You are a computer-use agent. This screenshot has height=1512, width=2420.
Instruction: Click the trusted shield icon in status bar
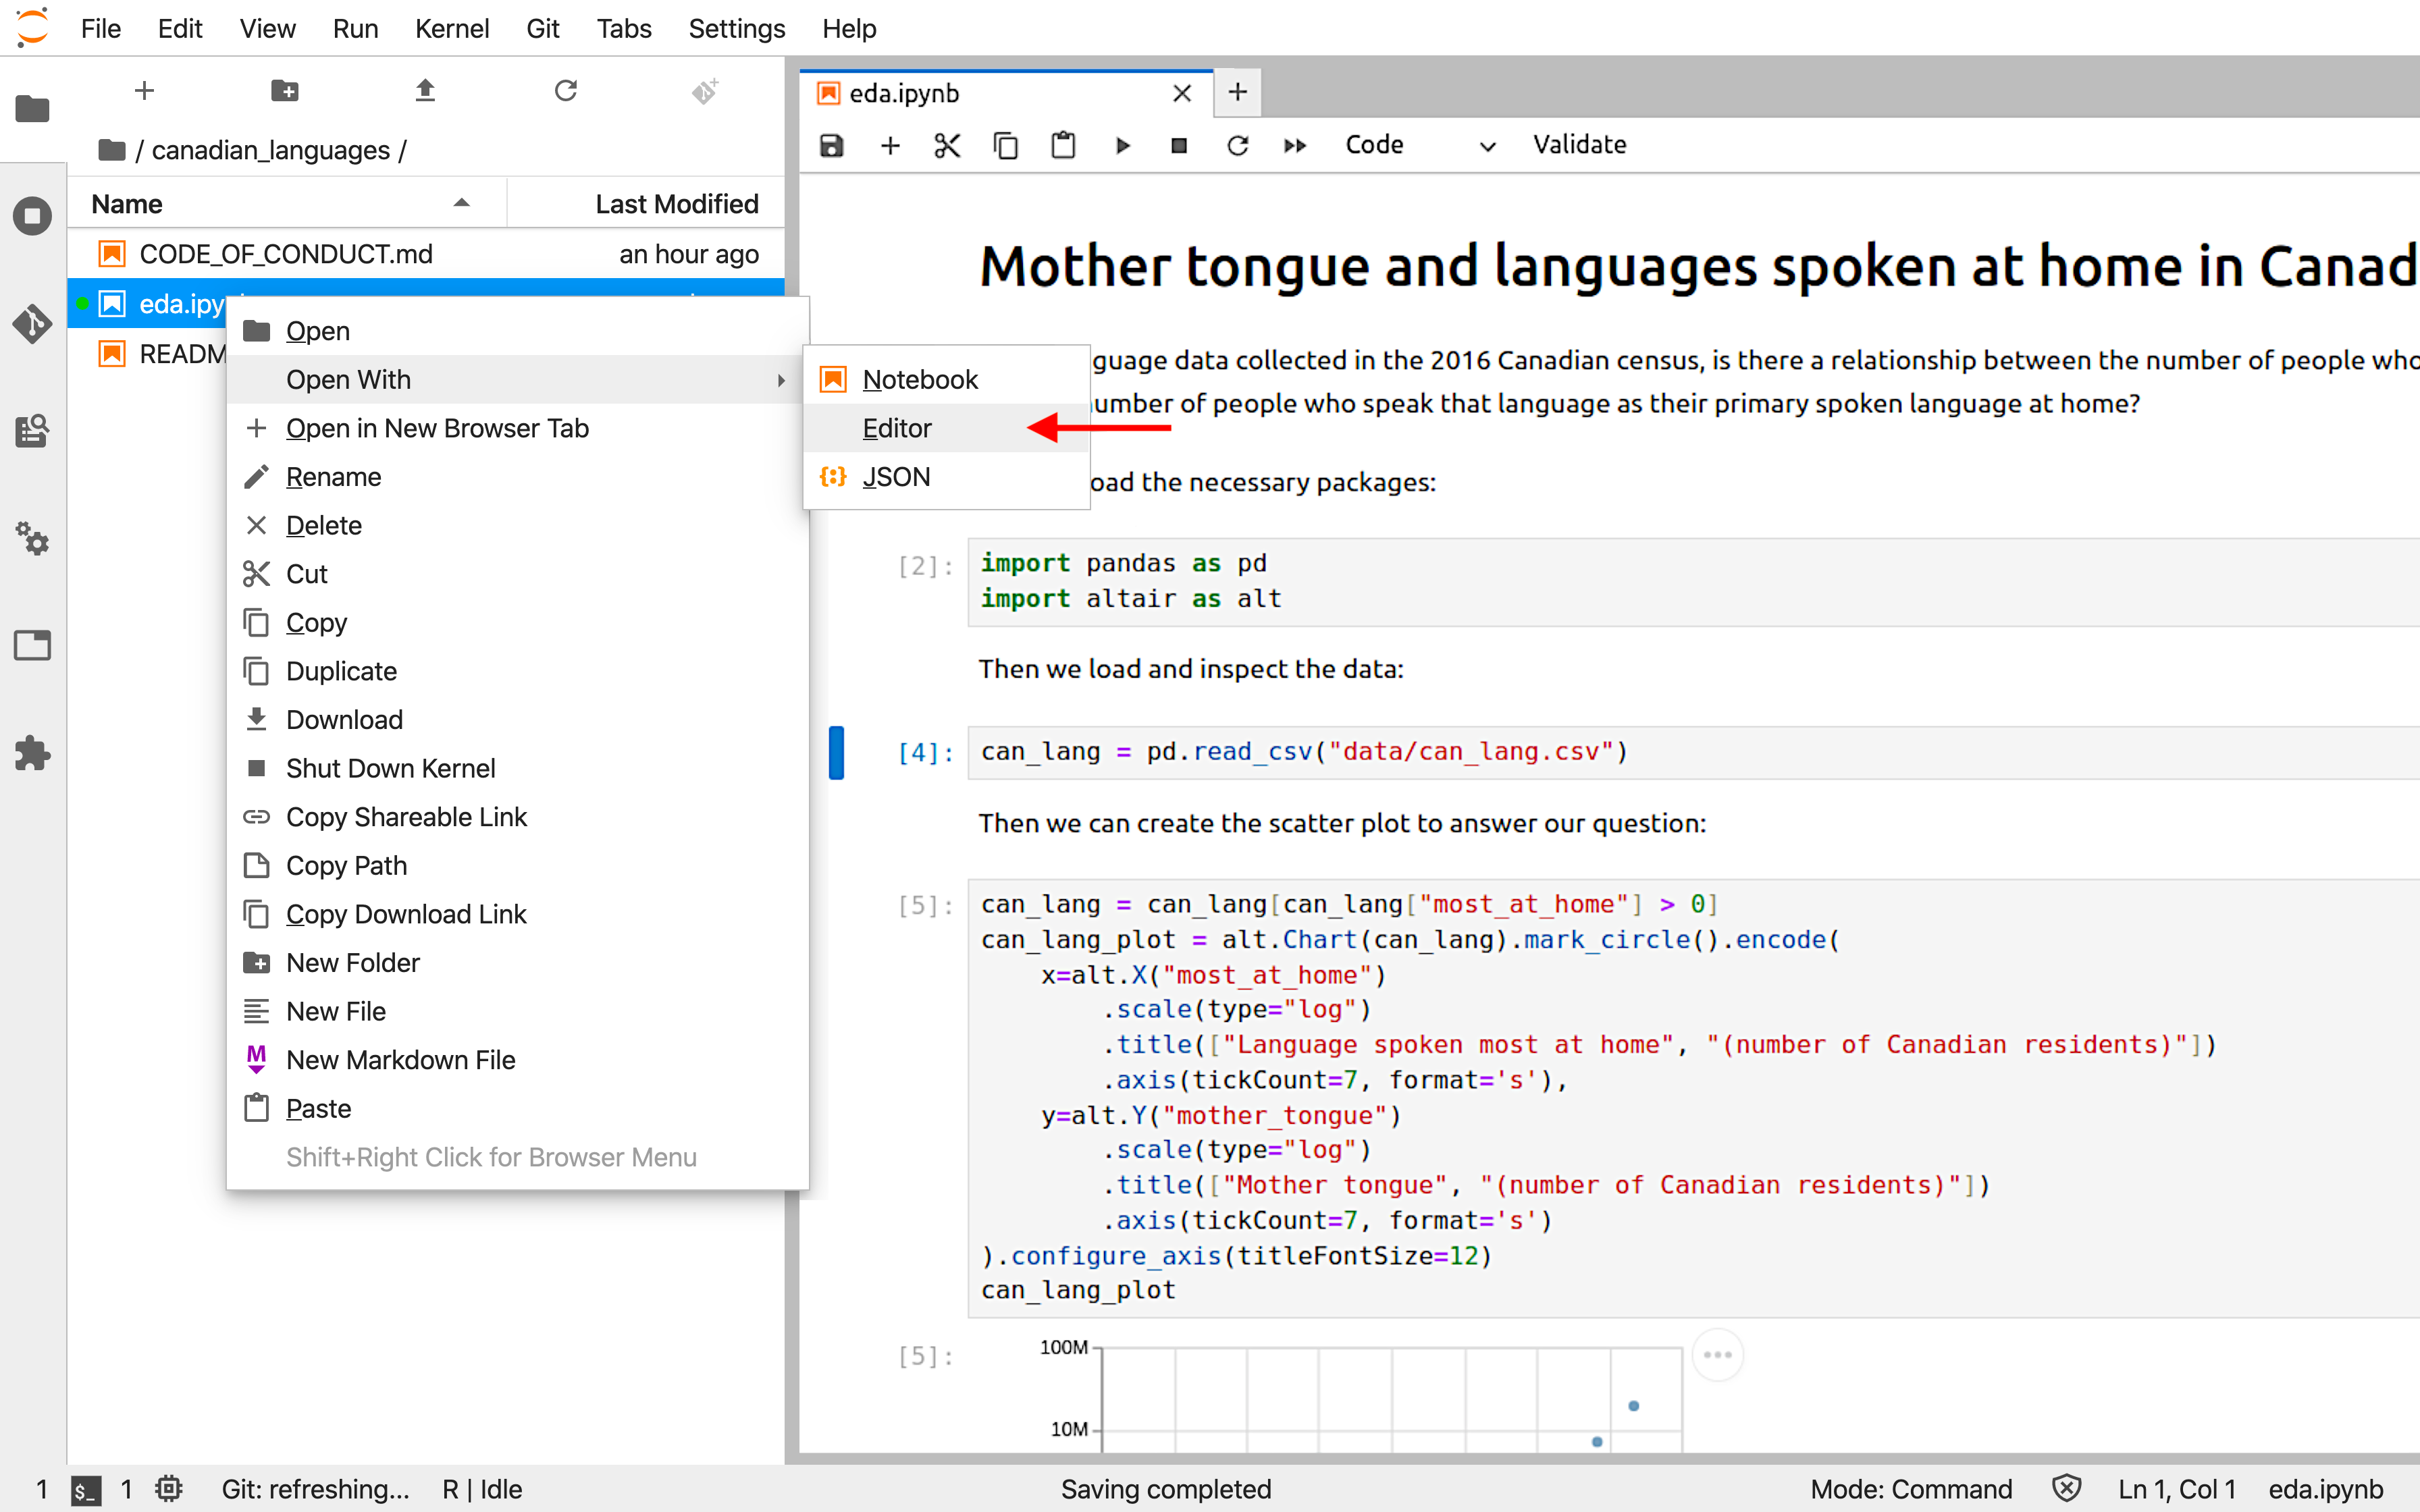coord(2066,1489)
